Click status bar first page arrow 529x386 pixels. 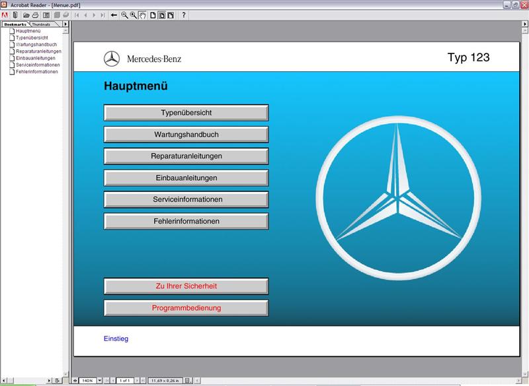[107, 380]
